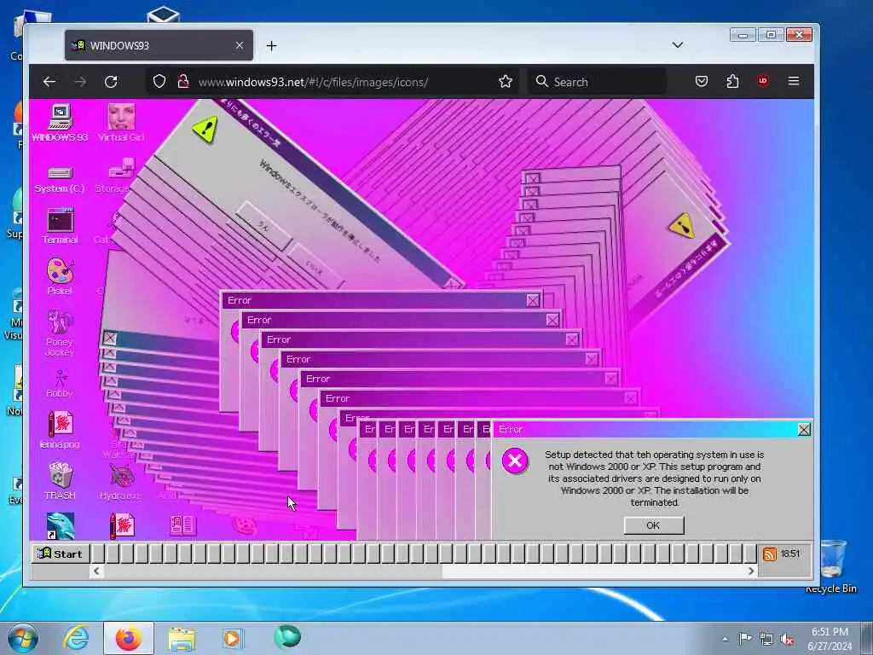873x655 pixels.
Task: Click the 18:51 clock in Windows93 taskbar
Action: pos(790,554)
